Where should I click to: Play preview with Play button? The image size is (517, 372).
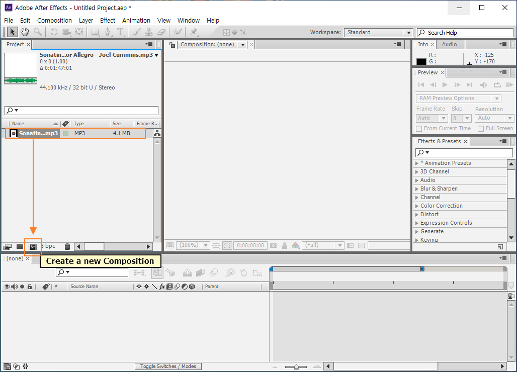pos(445,85)
